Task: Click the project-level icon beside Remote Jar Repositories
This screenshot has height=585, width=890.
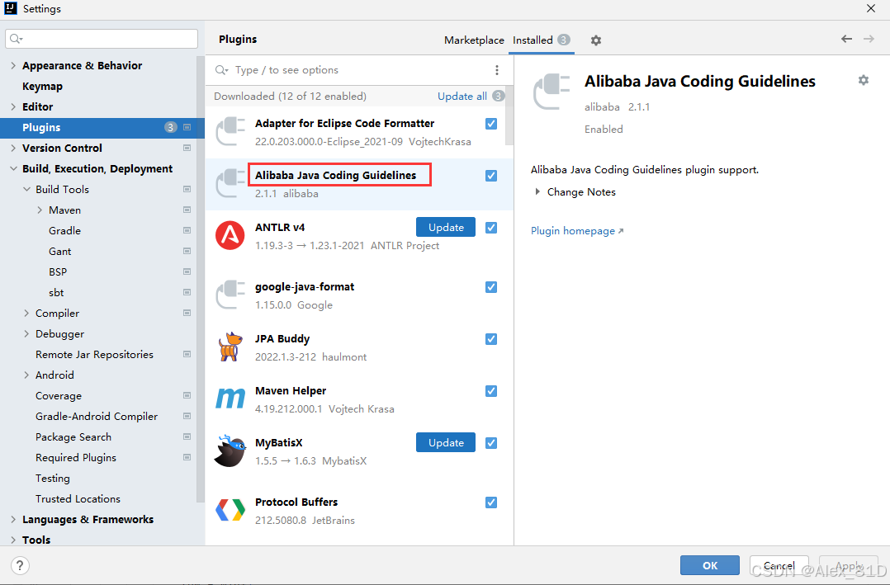Action: pyautogui.click(x=187, y=354)
